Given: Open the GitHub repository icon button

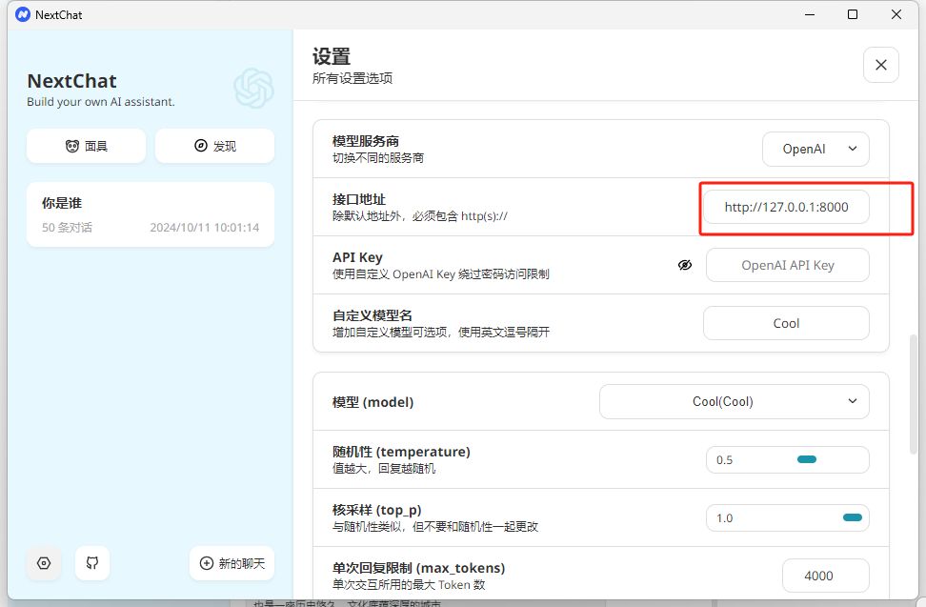Looking at the screenshot, I should click(x=92, y=563).
